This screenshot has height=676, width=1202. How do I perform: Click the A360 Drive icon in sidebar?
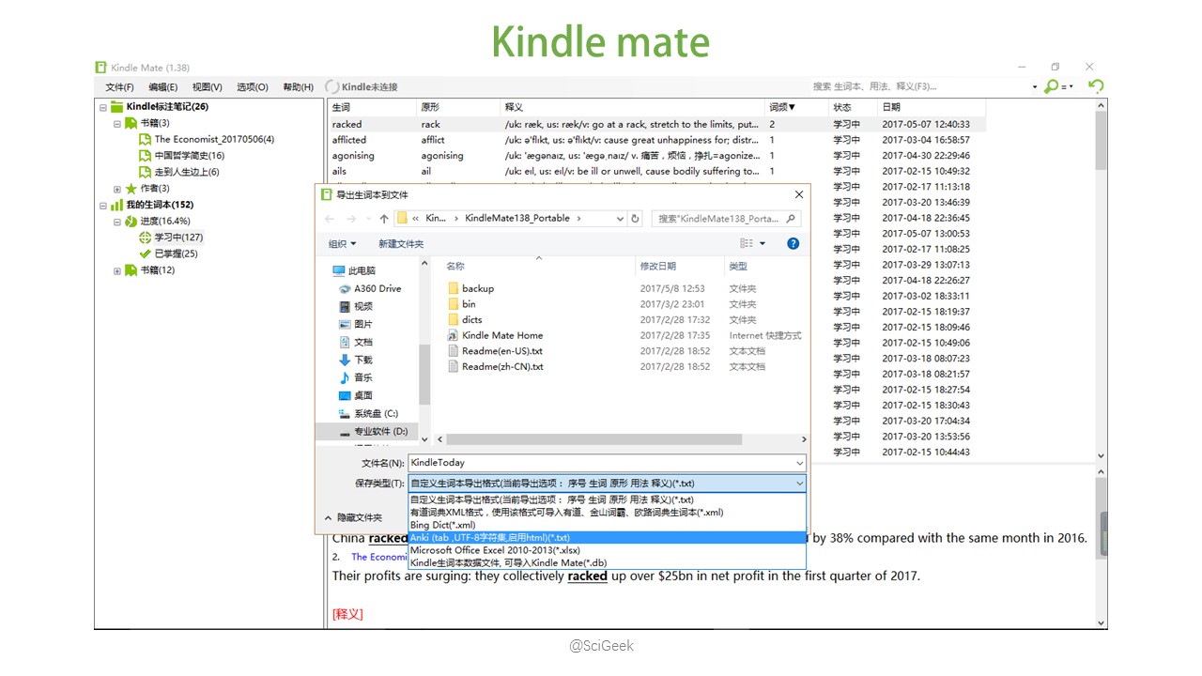click(x=345, y=288)
